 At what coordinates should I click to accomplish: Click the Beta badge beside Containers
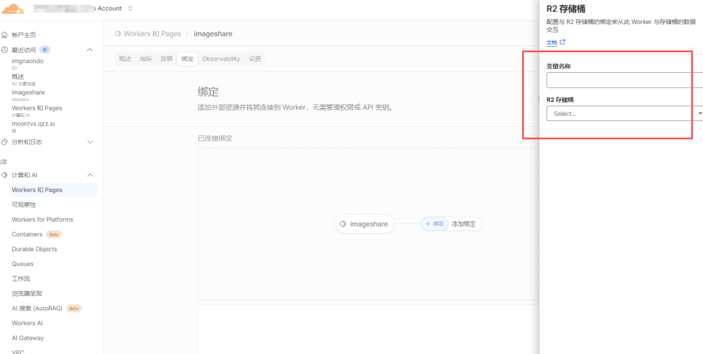click(x=54, y=234)
